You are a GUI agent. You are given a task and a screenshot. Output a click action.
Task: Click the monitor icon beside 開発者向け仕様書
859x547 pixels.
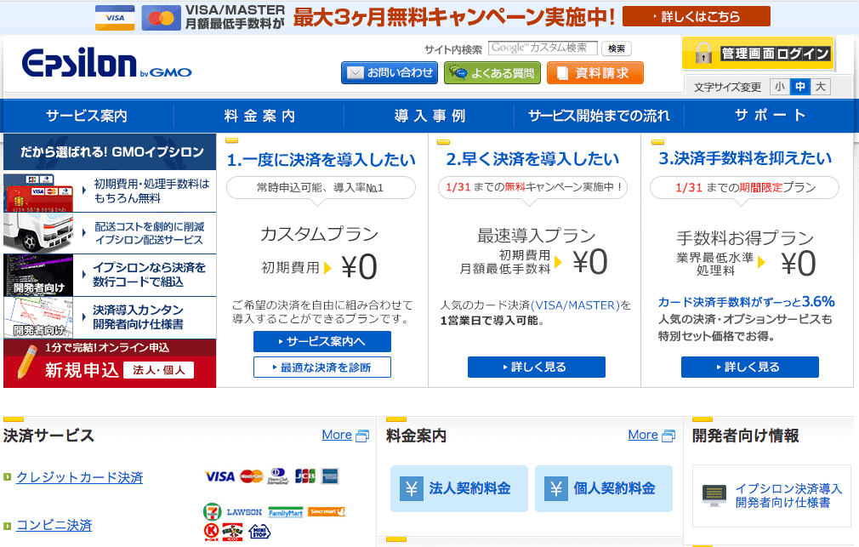(x=714, y=495)
